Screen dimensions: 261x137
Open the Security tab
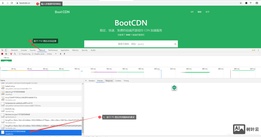pos(84,50)
